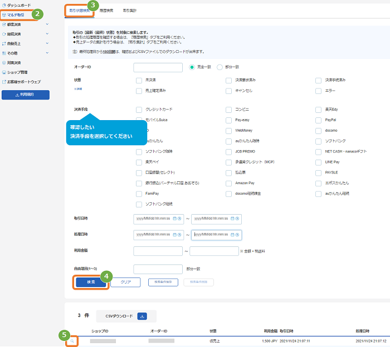
Task: Open clock picker for 取引日時 start field
Action: 179,219
